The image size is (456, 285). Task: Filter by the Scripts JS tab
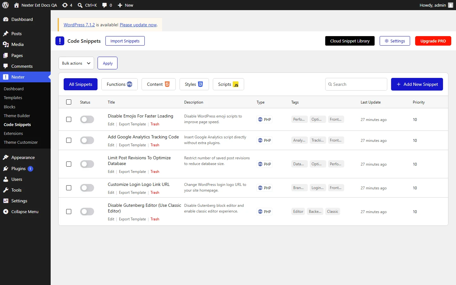pos(228,84)
